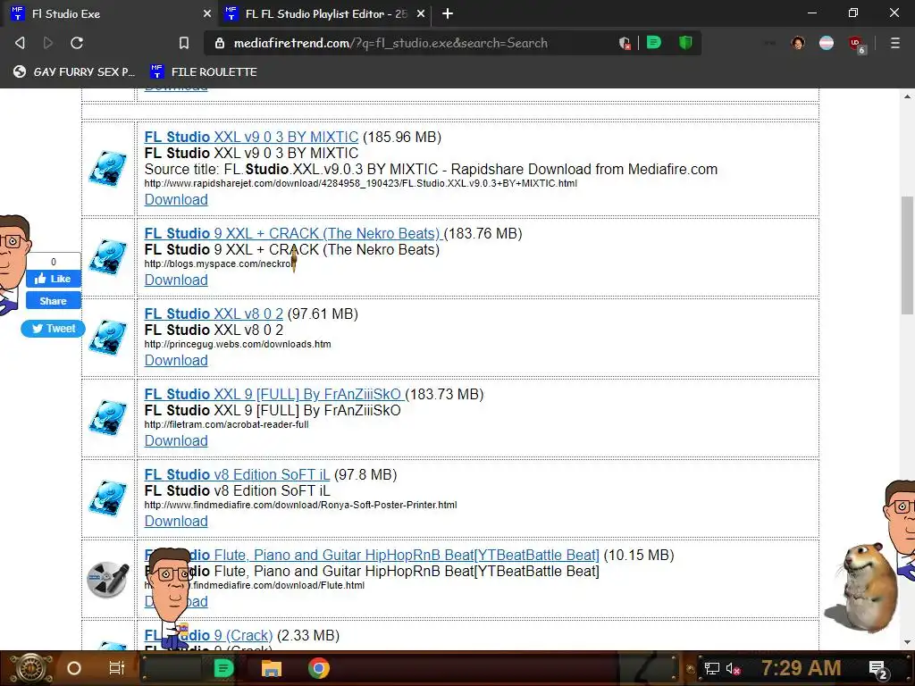
Task: Open the FILE ROULETTE bookmark
Action: pos(204,71)
